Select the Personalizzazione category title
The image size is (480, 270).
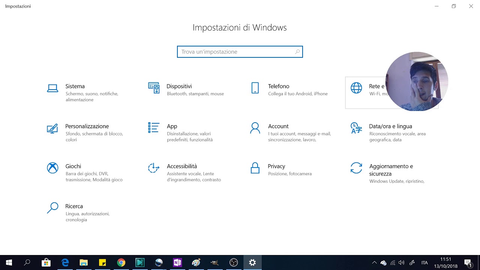(87, 126)
